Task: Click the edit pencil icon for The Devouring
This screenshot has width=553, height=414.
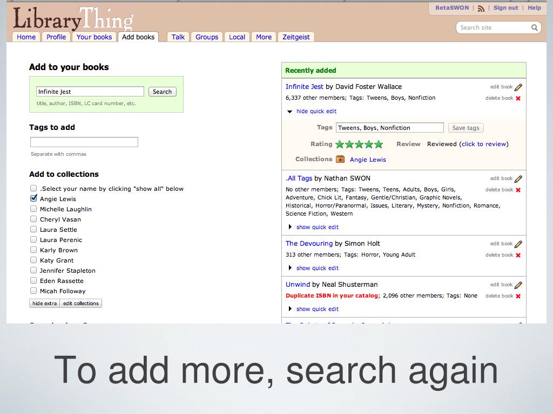Action: [518, 244]
